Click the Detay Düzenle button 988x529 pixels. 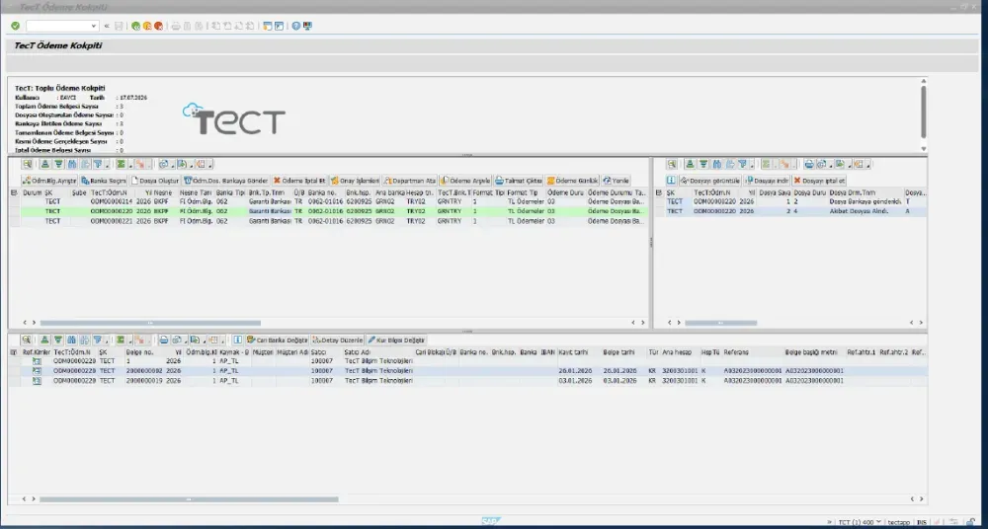point(338,339)
